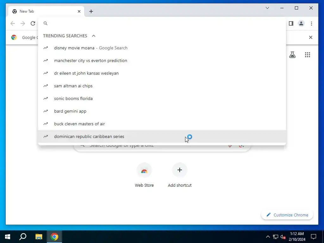Click the omnibox search magnifier icon

coord(46,23)
